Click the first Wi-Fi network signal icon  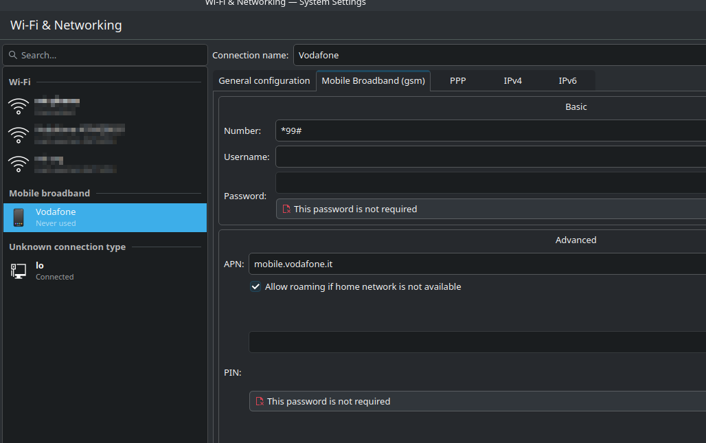point(19,106)
